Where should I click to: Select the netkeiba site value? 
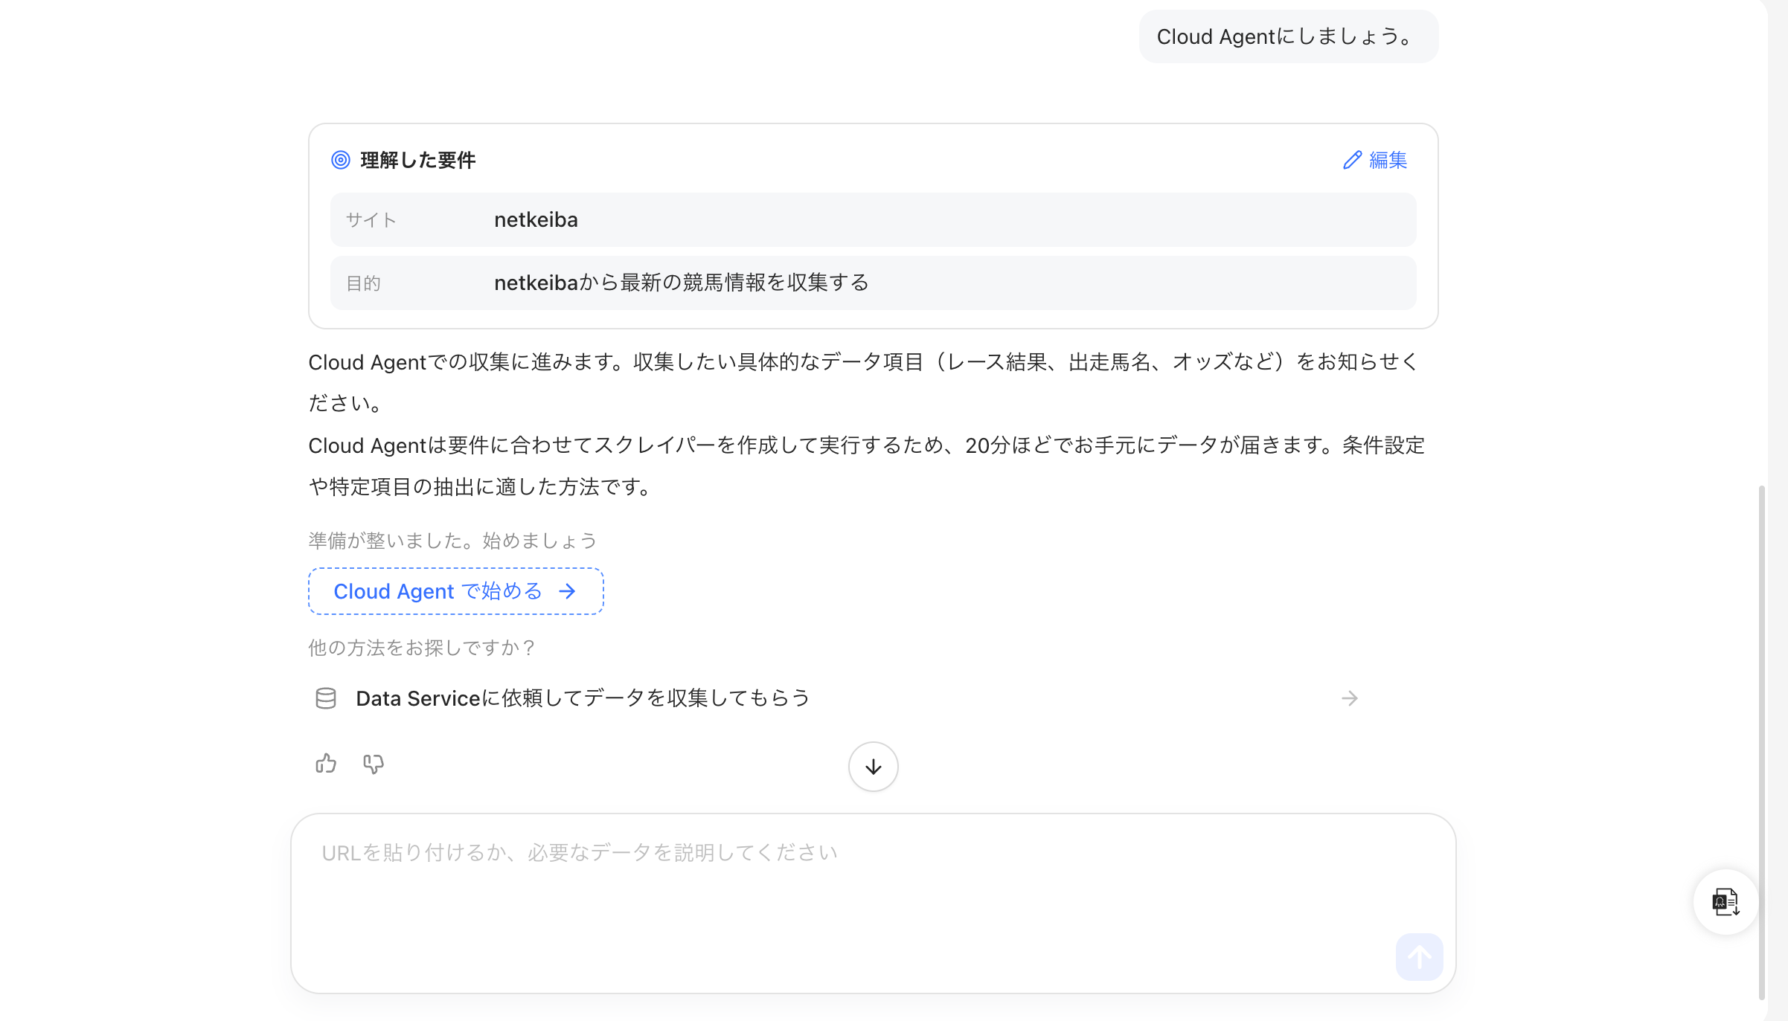tap(536, 220)
